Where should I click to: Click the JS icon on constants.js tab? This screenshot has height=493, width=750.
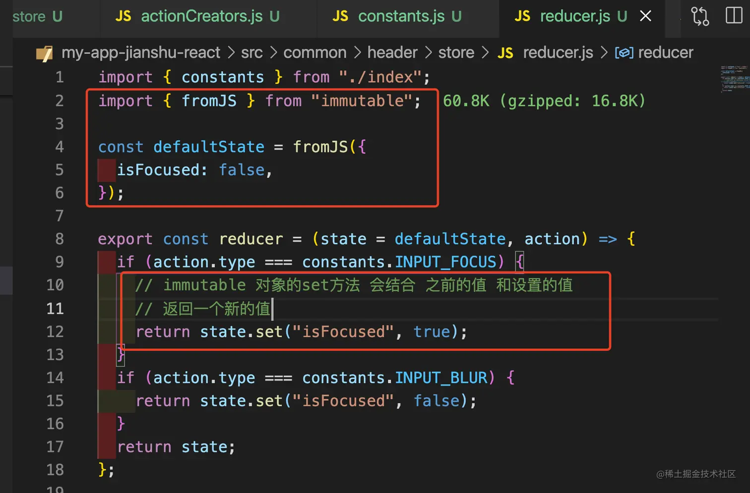click(x=340, y=16)
